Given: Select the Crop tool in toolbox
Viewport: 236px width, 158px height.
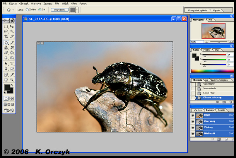Looking at the screenshot, I should coord(6,37).
